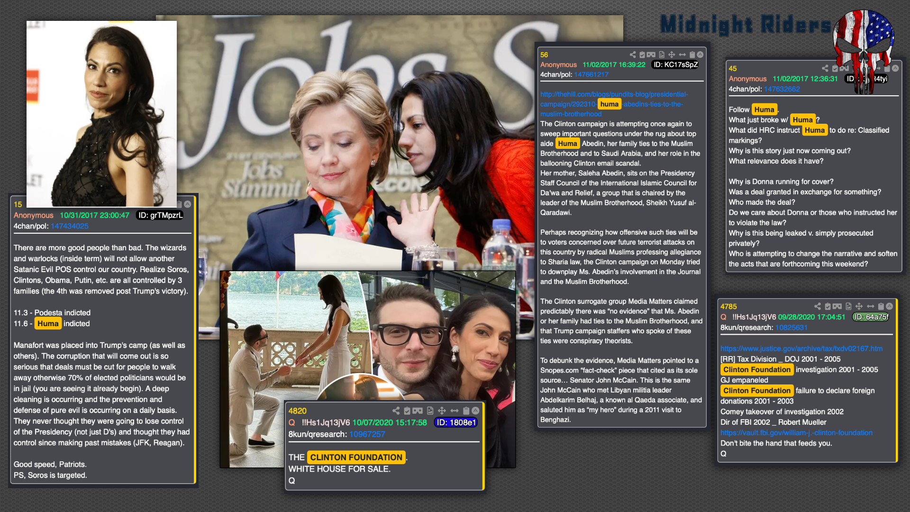This screenshot has width=910, height=512.
Task: Click the image file icon on post 56
Action: 662,55
